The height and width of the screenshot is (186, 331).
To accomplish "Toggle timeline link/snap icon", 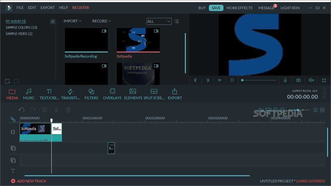I will coord(13,120).
